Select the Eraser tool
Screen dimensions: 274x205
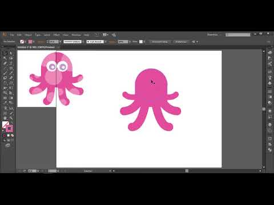point(11,78)
